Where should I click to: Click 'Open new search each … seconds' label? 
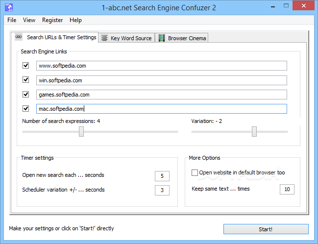tap(63, 175)
